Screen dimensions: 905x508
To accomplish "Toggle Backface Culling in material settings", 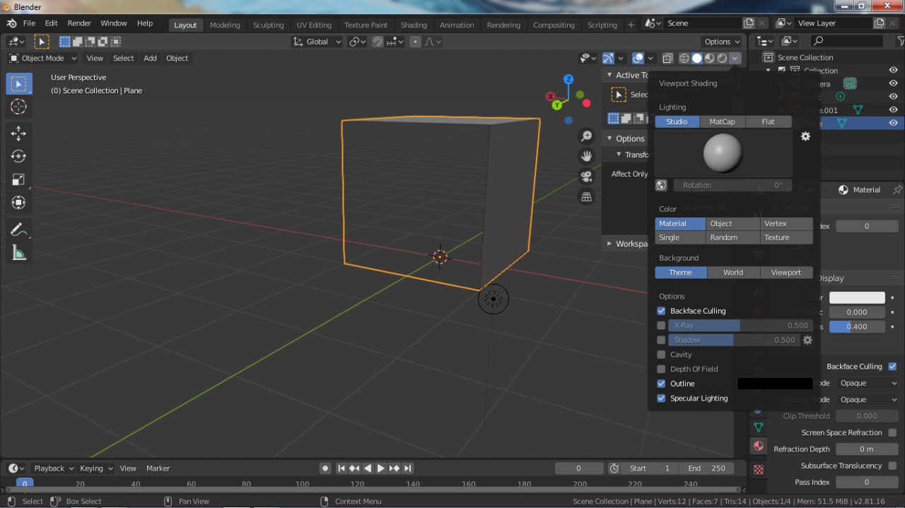I will [x=892, y=367].
